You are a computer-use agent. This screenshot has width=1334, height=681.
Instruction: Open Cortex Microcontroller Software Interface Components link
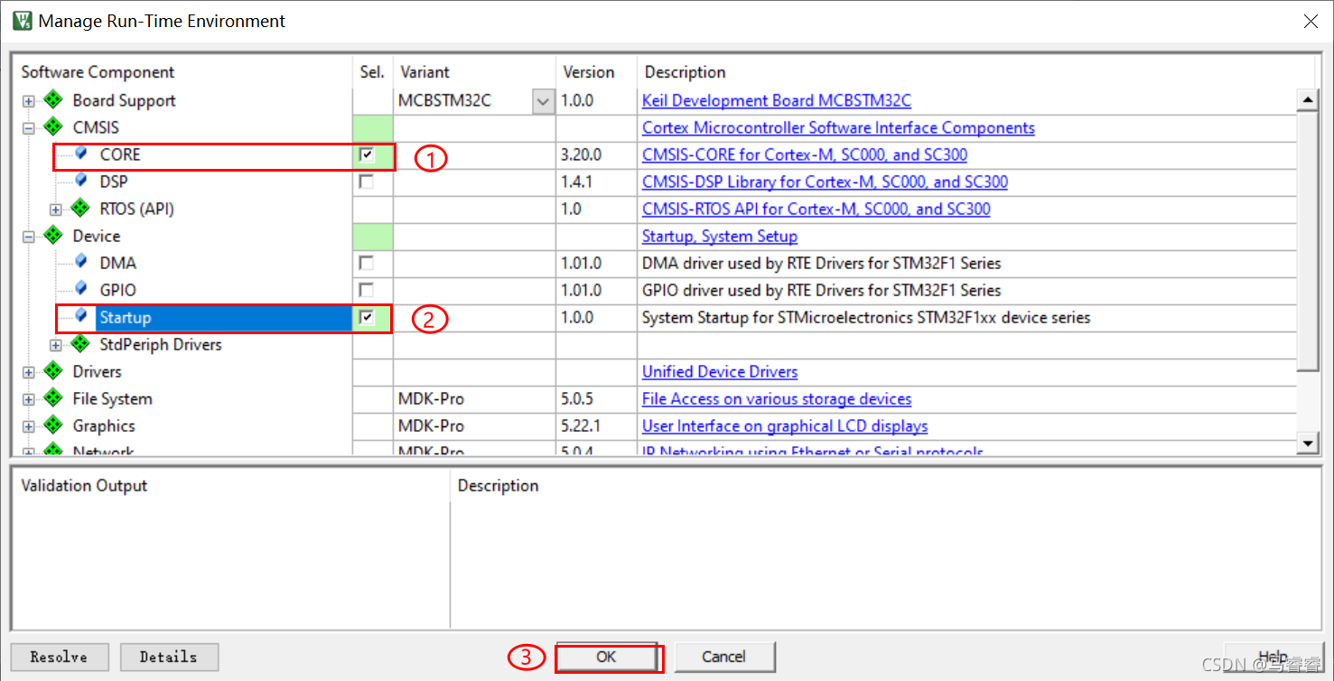(x=838, y=127)
